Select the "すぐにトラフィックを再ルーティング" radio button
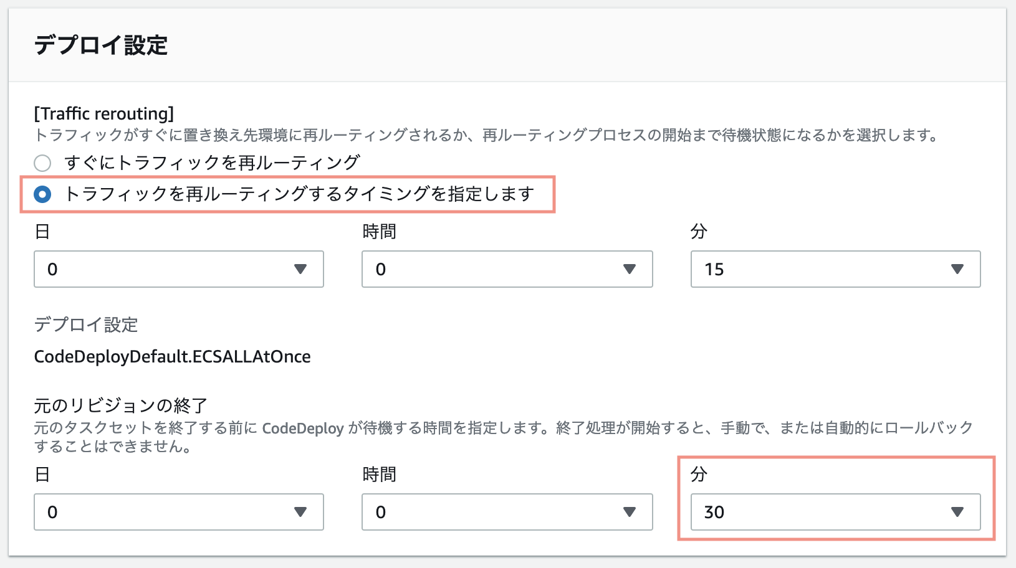This screenshot has height=568, width=1016. click(42, 163)
